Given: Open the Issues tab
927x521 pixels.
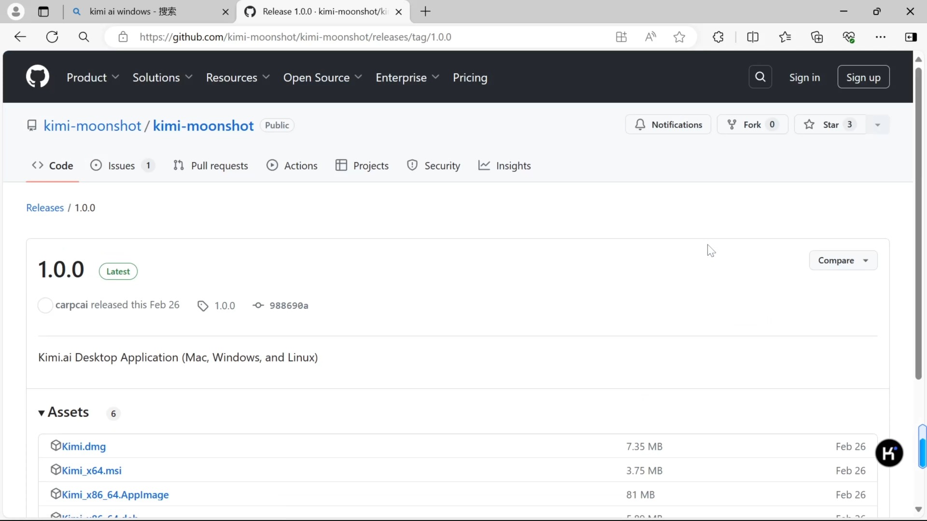Looking at the screenshot, I should pyautogui.click(x=122, y=165).
